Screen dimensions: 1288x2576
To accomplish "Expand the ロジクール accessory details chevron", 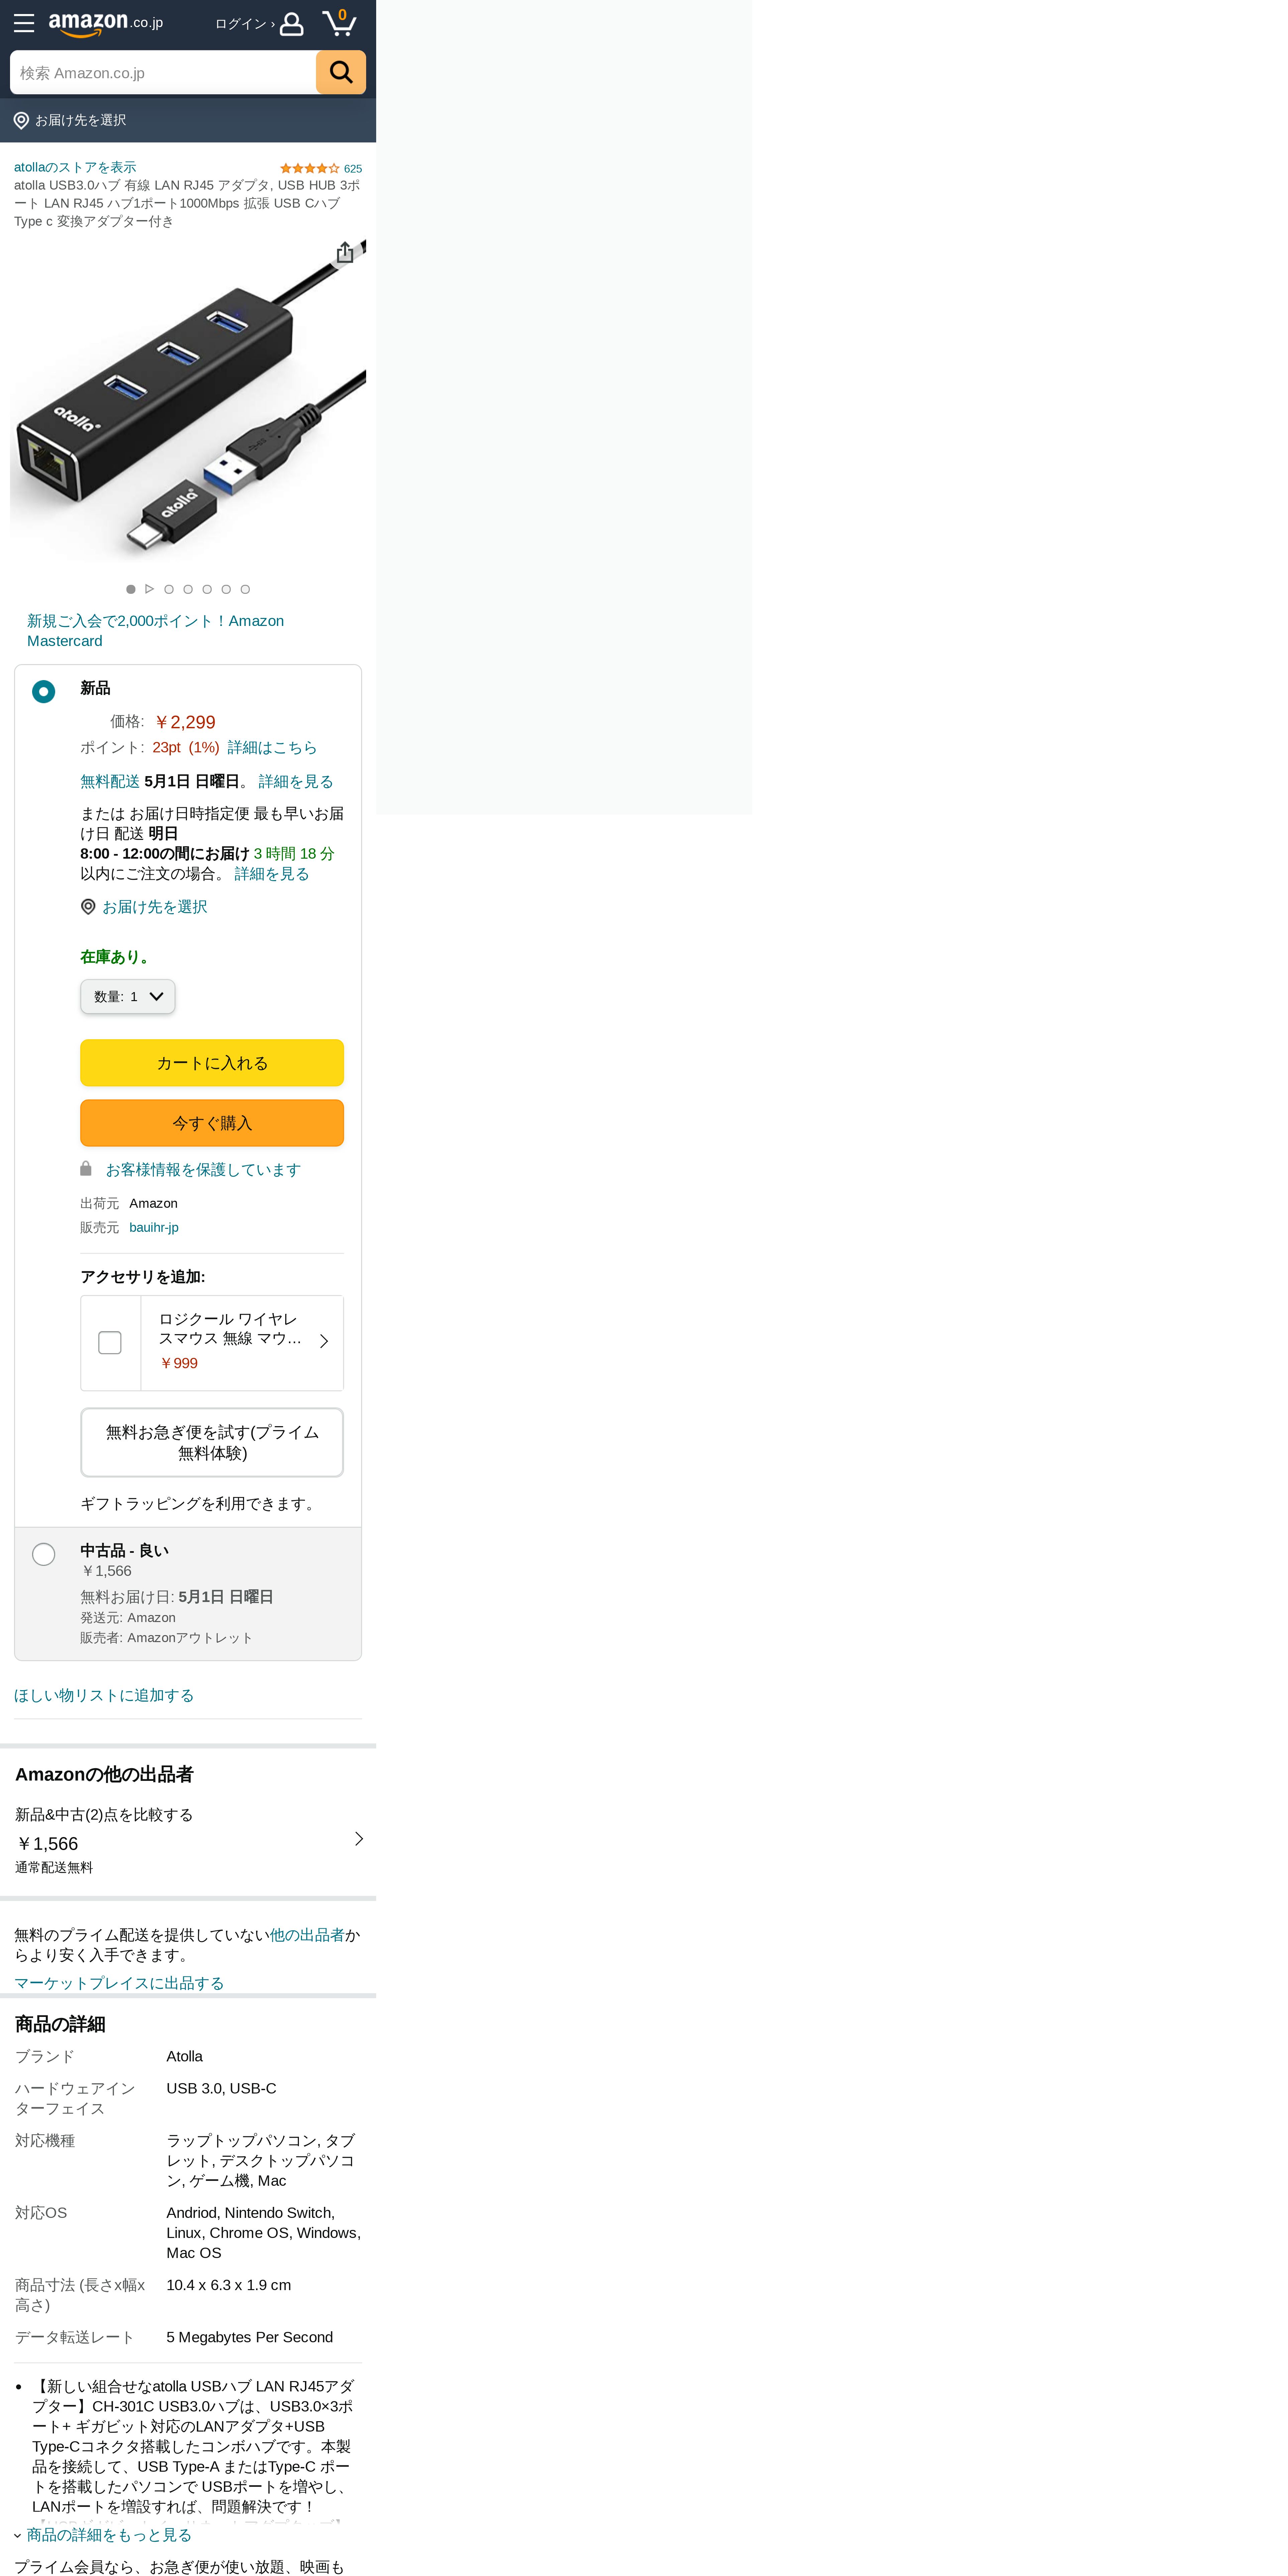I will [324, 1341].
